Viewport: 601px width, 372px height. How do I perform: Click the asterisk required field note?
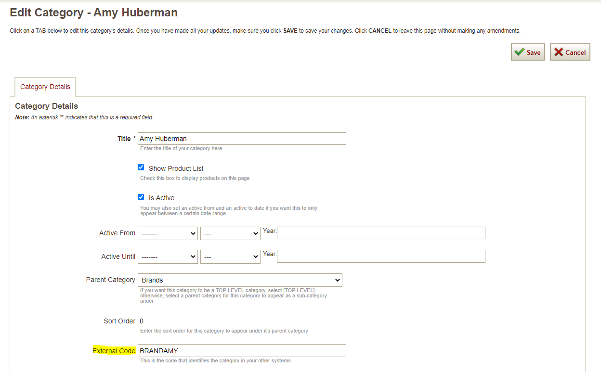(84, 117)
